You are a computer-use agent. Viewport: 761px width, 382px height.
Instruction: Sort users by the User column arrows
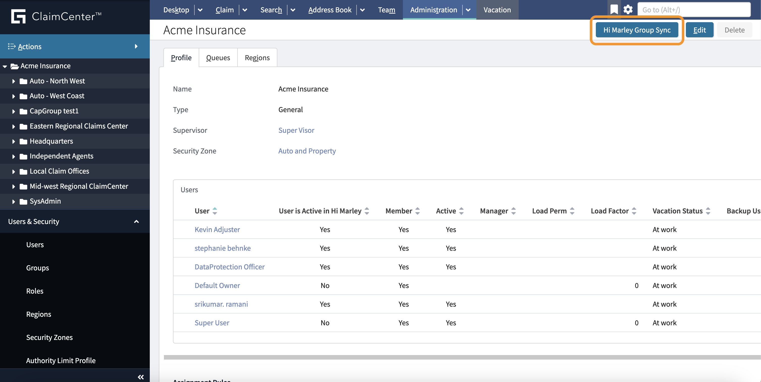click(x=215, y=211)
